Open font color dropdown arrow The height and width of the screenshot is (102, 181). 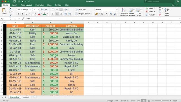click(x=47, y=14)
